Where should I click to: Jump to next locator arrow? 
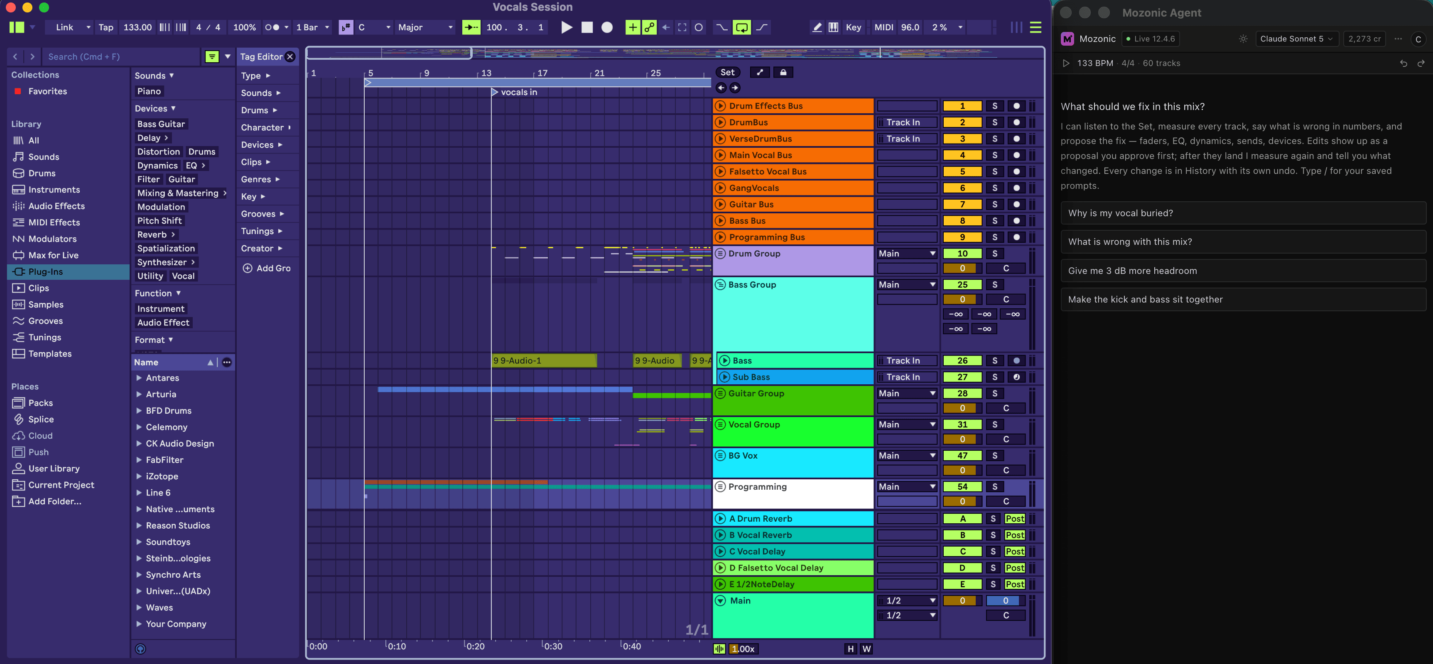tap(735, 88)
